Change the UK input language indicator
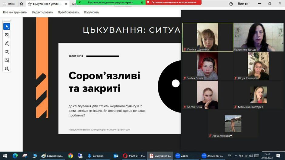Screen dimensions: 285x160 pos(230,156)
